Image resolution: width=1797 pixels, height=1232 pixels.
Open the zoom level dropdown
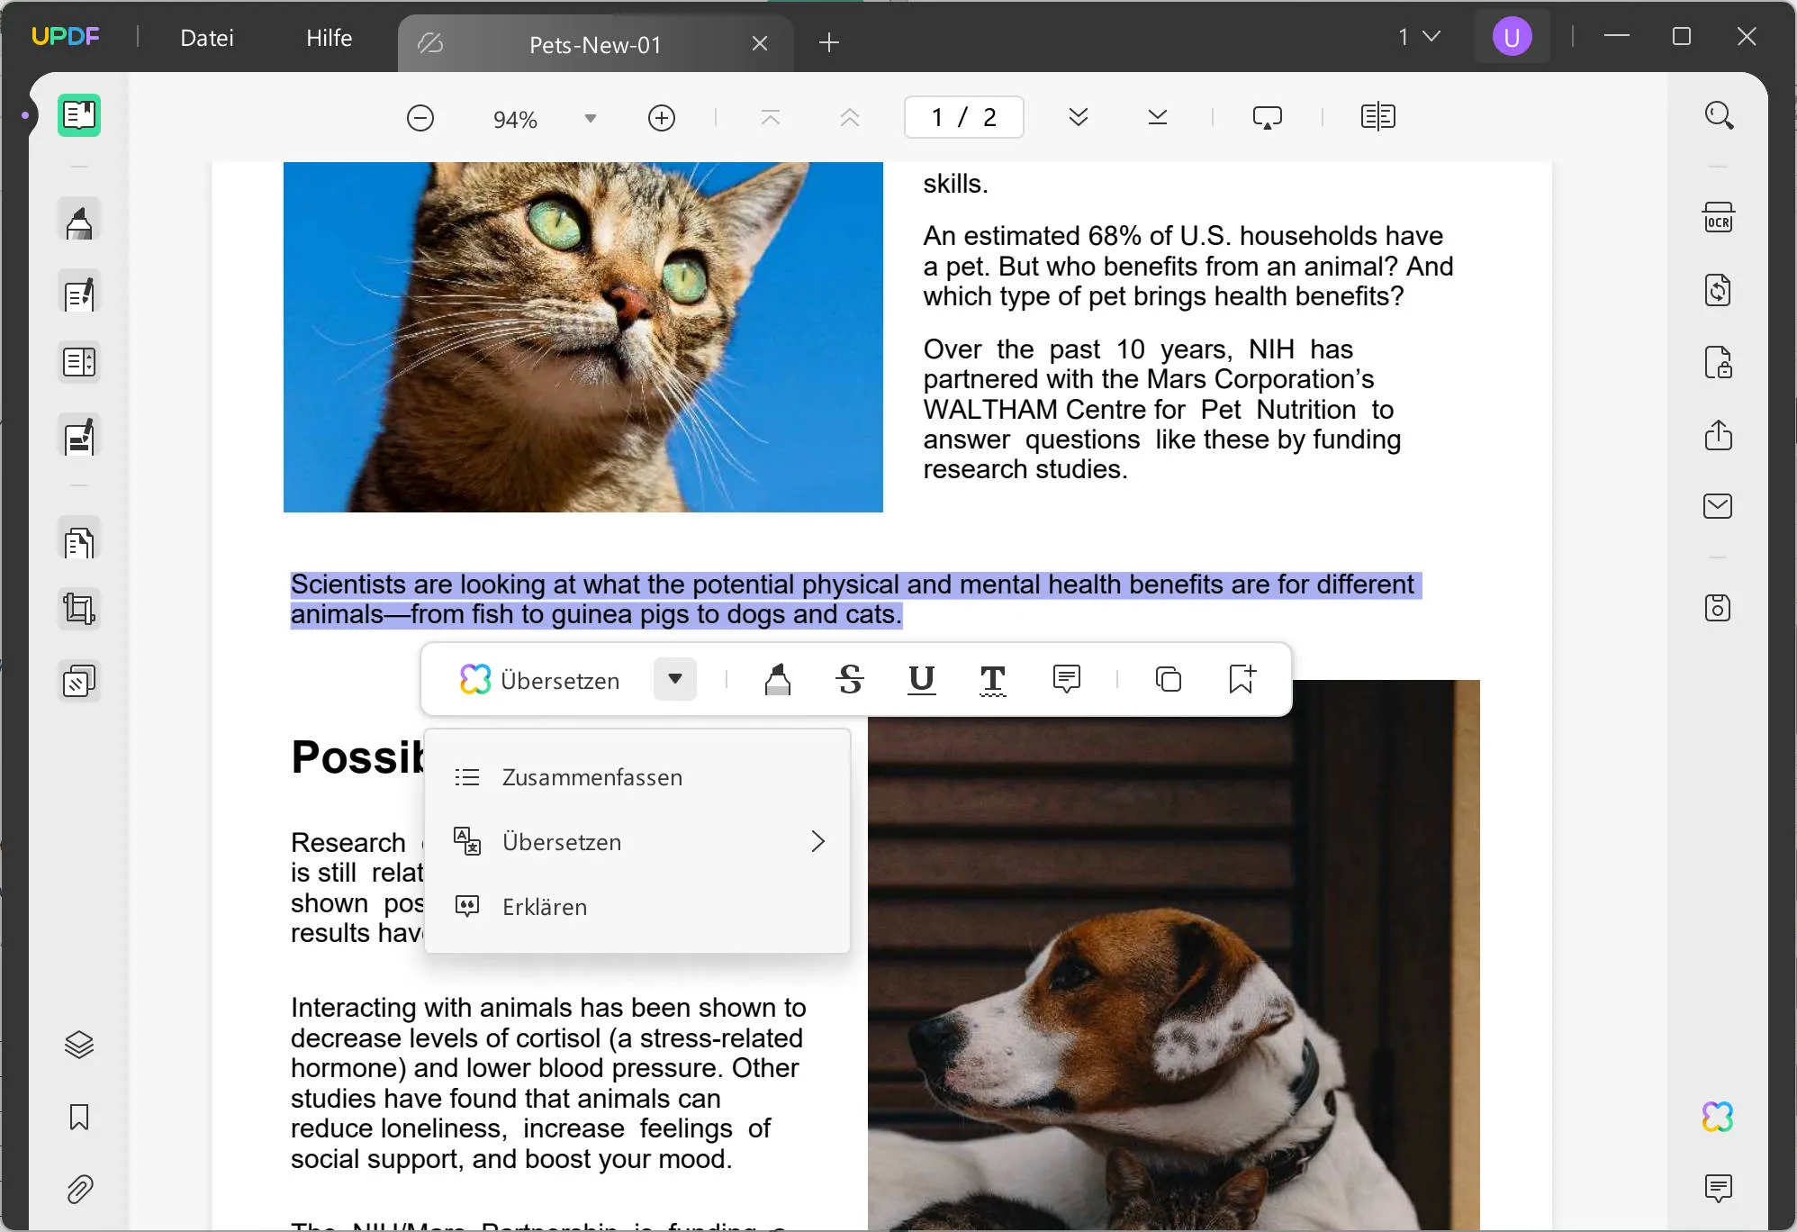pos(591,118)
